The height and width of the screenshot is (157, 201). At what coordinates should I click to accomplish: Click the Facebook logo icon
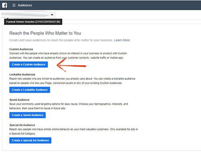(x=4, y=5)
